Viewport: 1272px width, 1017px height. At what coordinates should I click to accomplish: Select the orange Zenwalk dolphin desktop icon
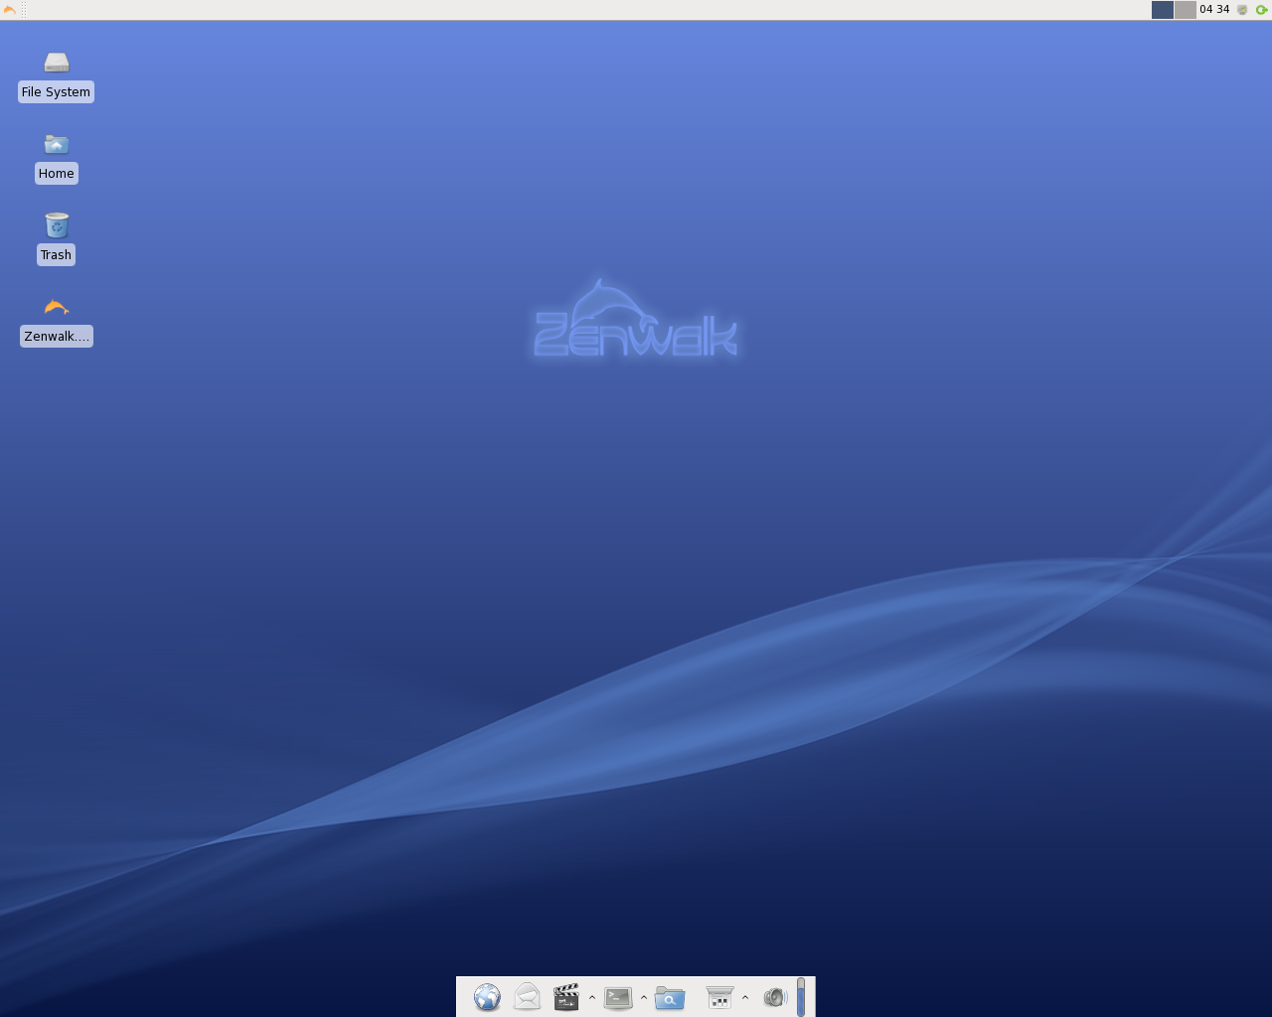[x=57, y=307]
